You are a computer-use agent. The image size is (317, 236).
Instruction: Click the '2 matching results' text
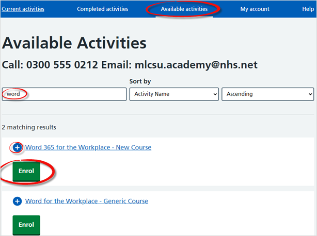click(x=29, y=127)
